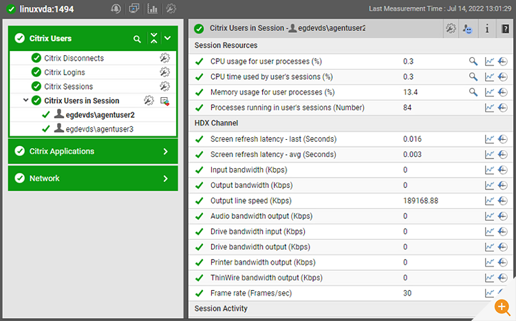Configure the Citrix Sessions test
This screenshot has height=321, width=516.
pyautogui.click(x=164, y=86)
